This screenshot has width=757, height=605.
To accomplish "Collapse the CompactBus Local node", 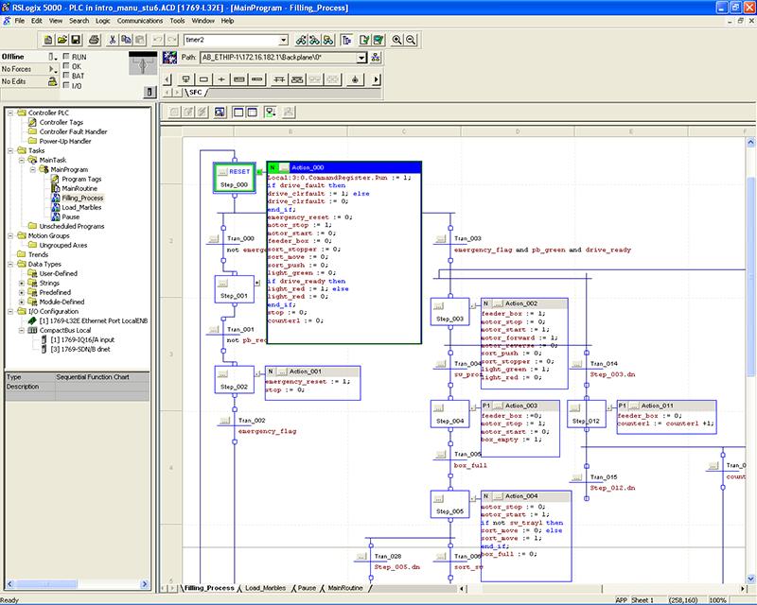I will 21,331.
